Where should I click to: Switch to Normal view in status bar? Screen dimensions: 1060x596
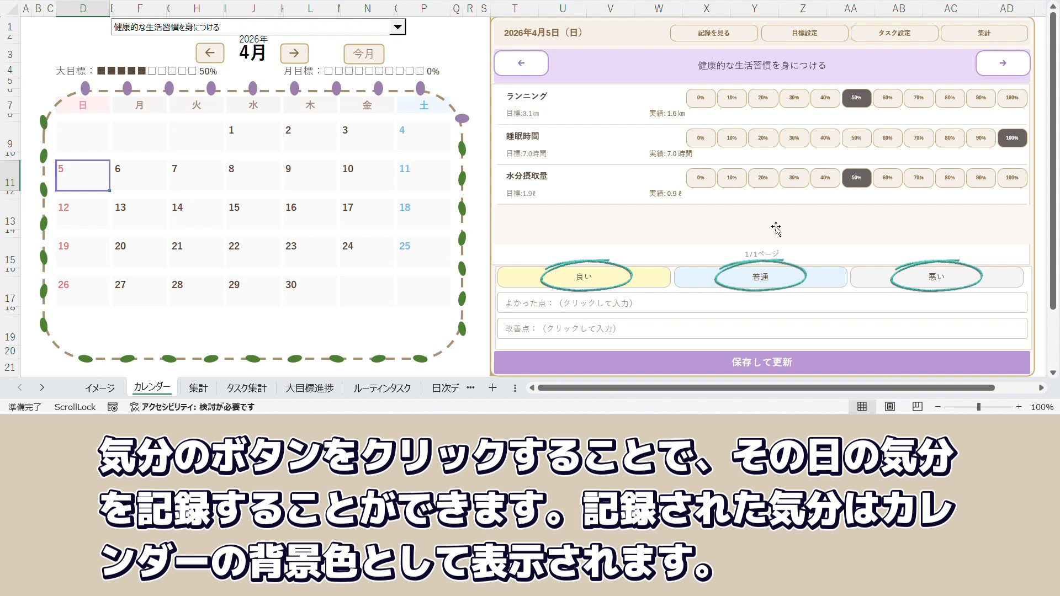(862, 407)
